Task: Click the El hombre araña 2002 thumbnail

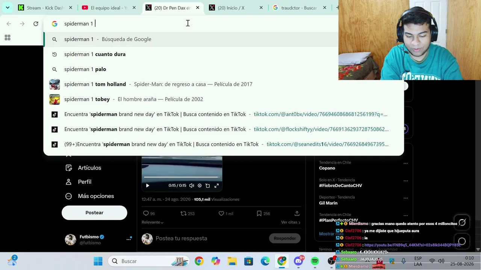Action: (x=54, y=99)
